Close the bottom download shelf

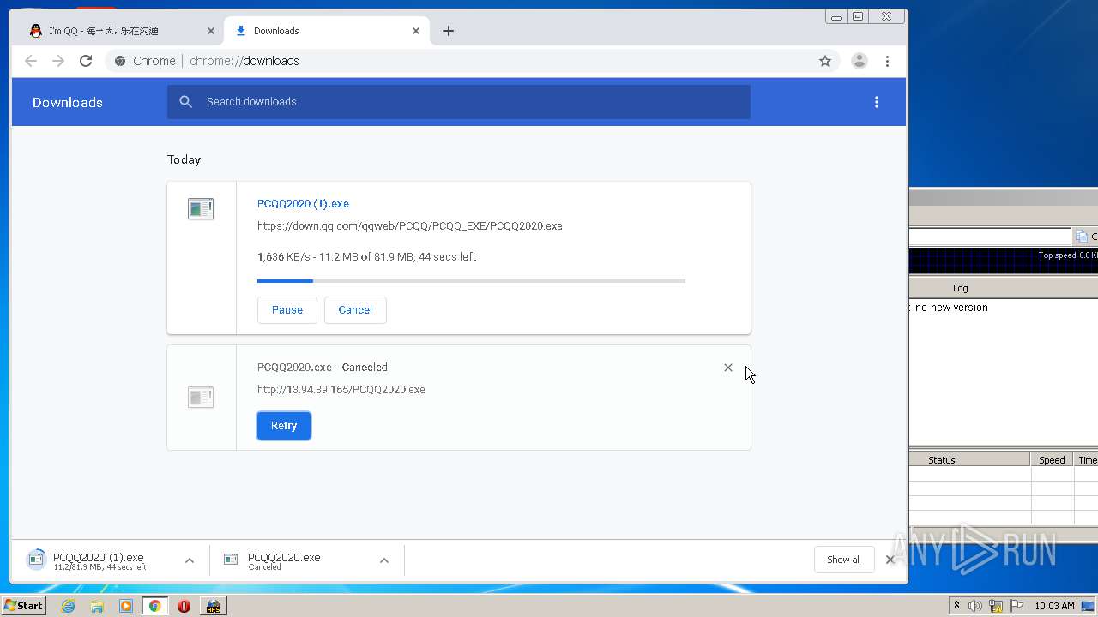(890, 560)
